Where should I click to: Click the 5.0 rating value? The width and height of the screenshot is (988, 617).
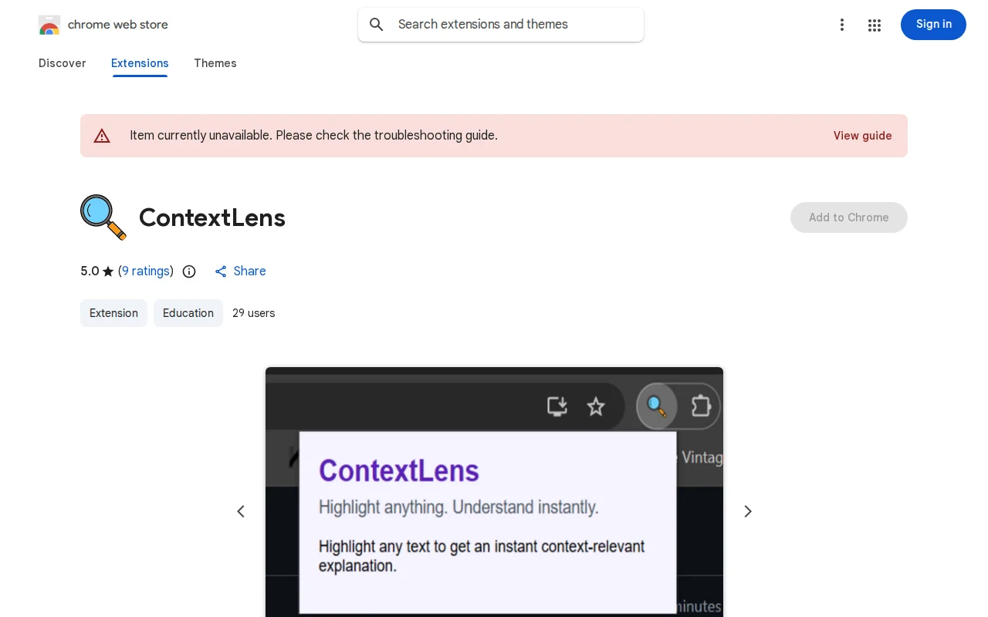pyautogui.click(x=90, y=271)
